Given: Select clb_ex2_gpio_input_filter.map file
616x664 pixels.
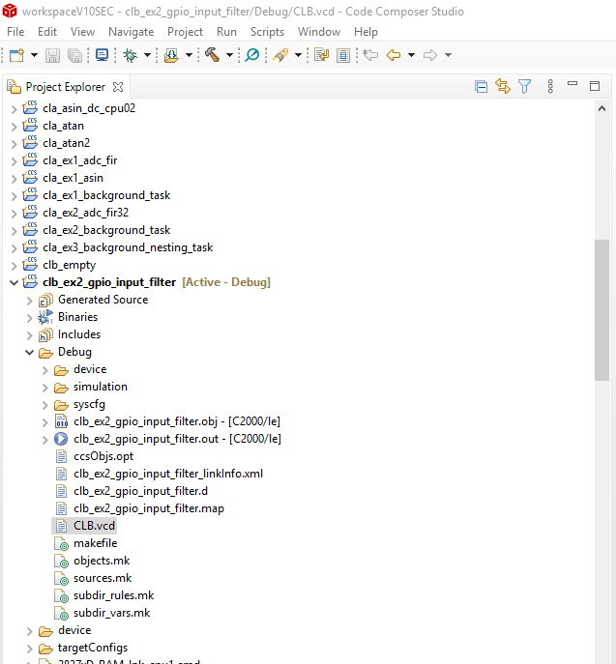Looking at the screenshot, I should pyautogui.click(x=149, y=508).
